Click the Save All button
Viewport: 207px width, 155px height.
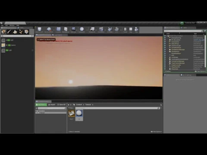point(61,105)
